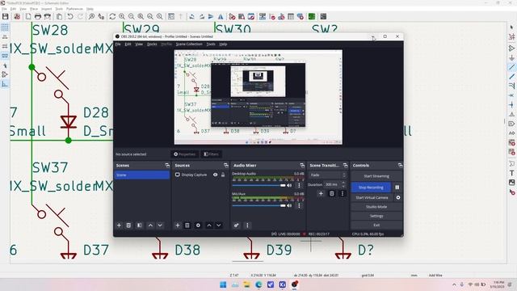Mute Desktop Audio speaker icon
Screen dimensions: 517x291
coord(289,185)
